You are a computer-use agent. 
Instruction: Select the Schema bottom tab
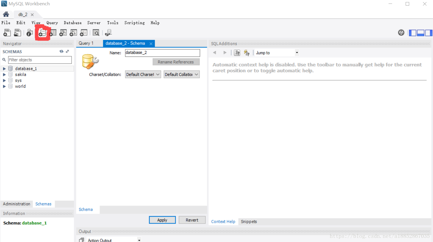click(x=86, y=209)
